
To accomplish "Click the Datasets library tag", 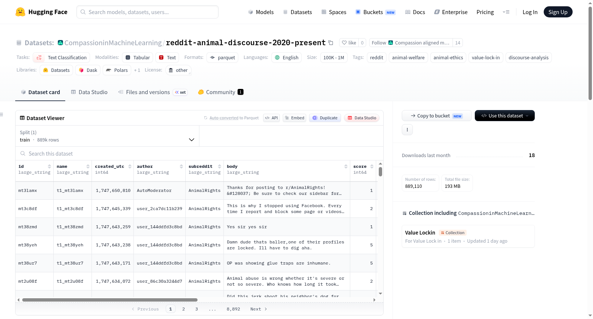I will (56, 70).
